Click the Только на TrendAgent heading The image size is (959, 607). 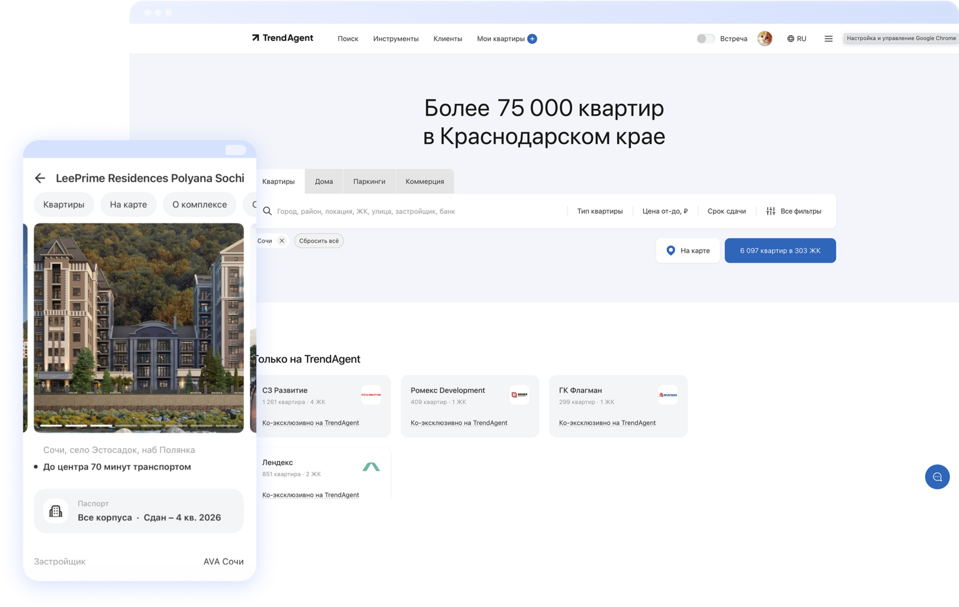pos(308,359)
